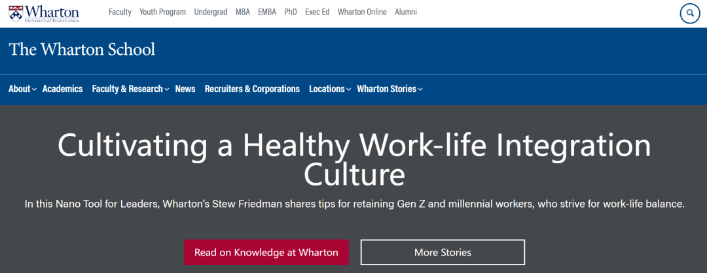Click The Wharton School title
The width and height of the screenshot is (707, 273).
82,50
